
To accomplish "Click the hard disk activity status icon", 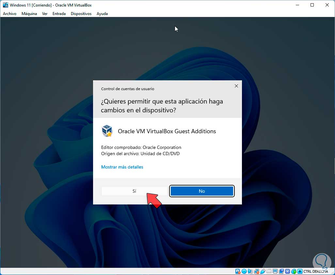I will coord(238,271).
